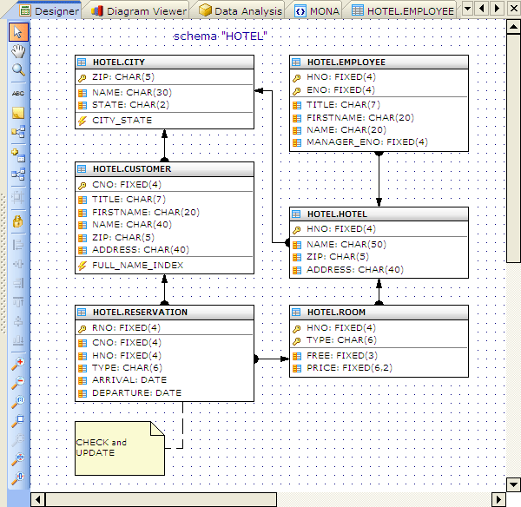
Task: Select the yellow note tool
Action: (x=18, y=113)
